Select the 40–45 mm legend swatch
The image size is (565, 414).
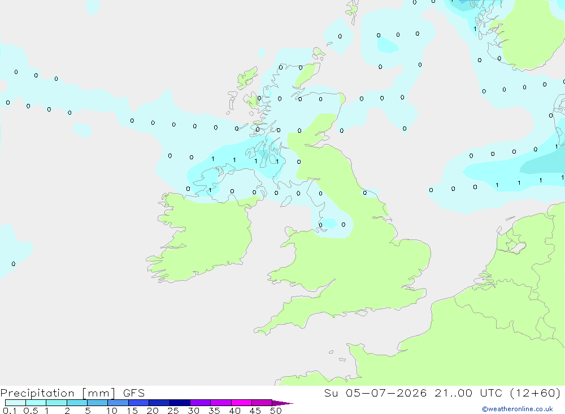tap(241, 403)
